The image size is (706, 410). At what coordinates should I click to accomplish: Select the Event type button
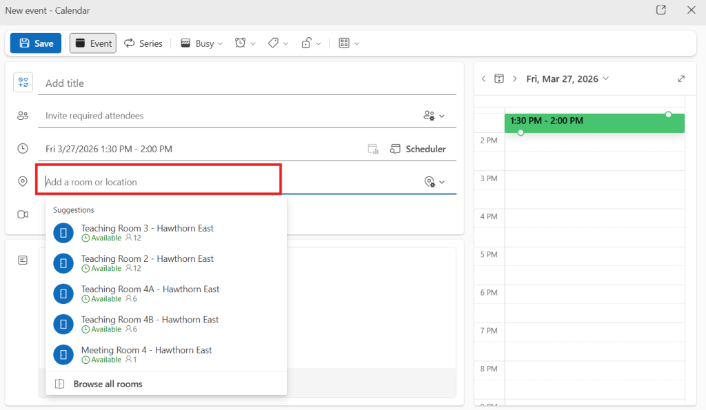point(93,43)
